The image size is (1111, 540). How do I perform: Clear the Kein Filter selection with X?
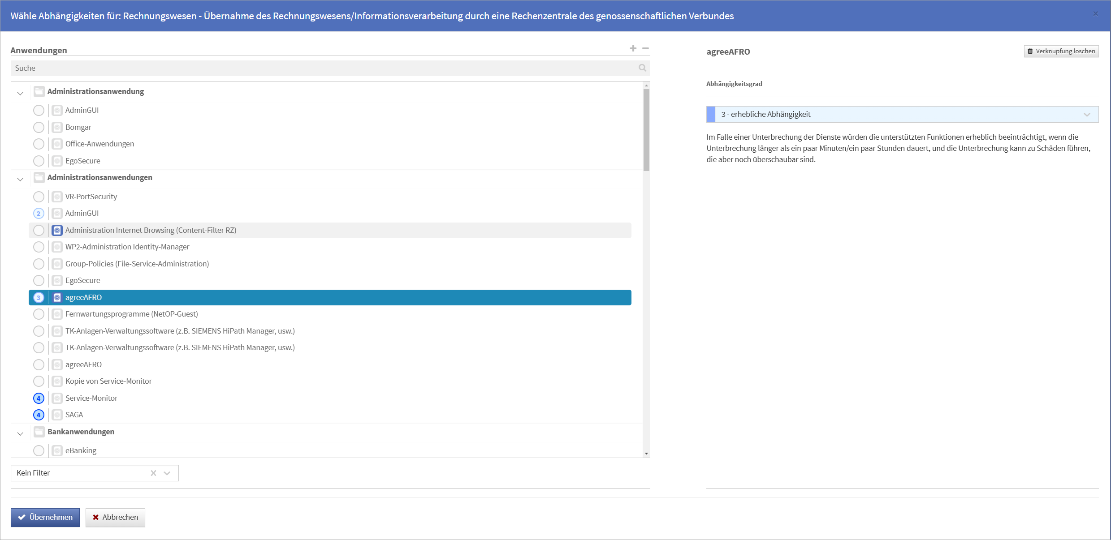click(x=153, y=473)
